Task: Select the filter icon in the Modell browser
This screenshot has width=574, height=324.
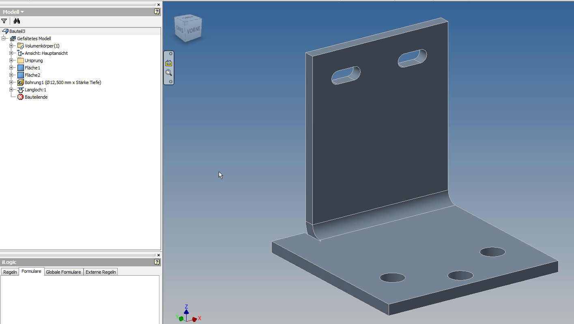Action: pos(4,21)
